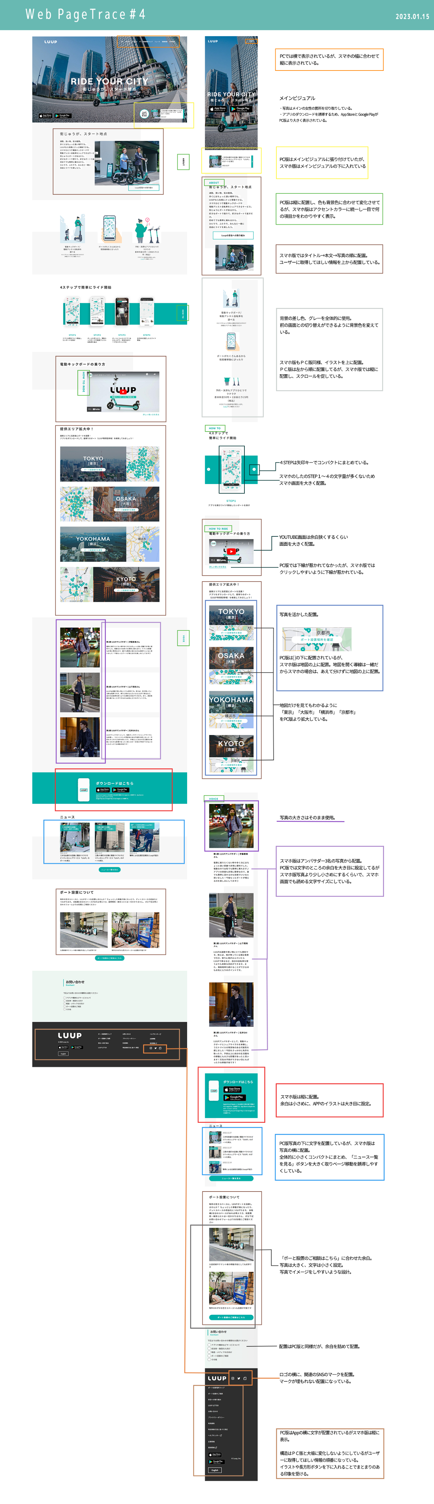Click the App Store badge in the mobile footer
Image resolution: width=434 pixels, height=1504 pixels.
[x=215, y=1454]
